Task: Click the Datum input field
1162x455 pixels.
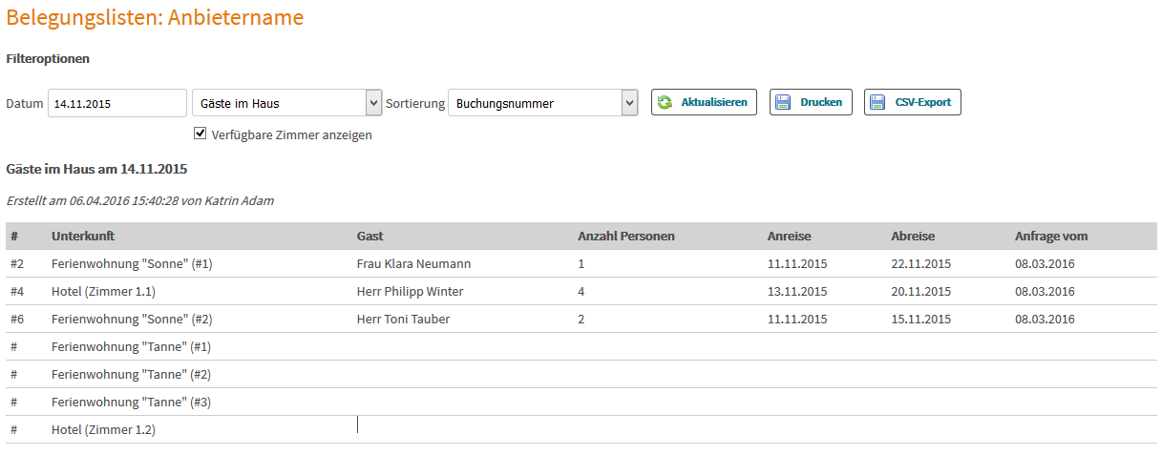Action: [117, 103]
